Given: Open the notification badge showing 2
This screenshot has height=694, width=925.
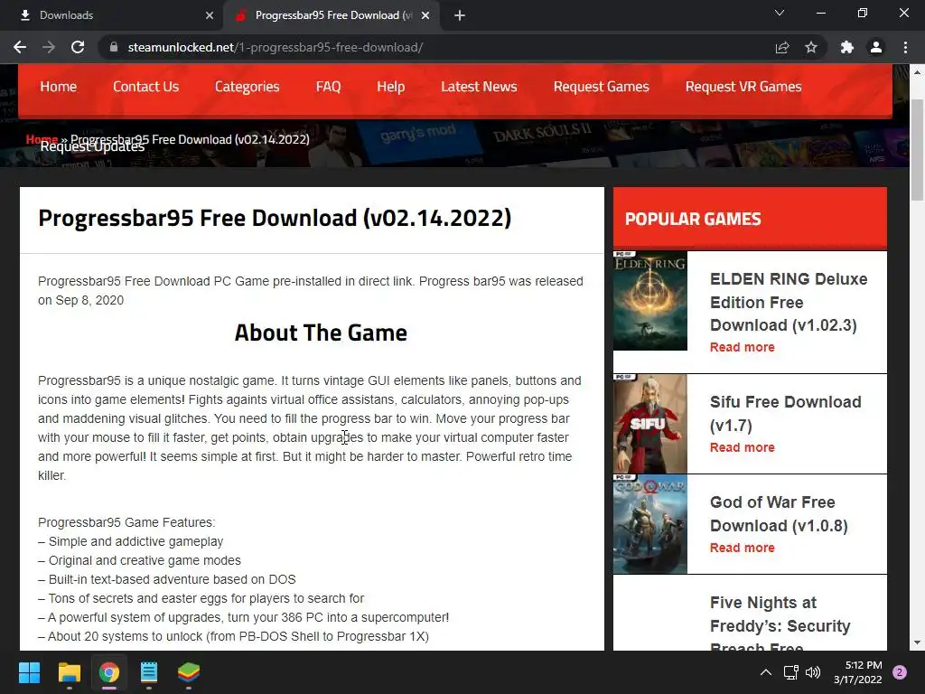Looking at the screenshot, I should tap(900, 672).
